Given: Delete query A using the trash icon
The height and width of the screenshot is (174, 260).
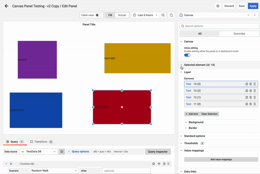Looking at the screenshot, I should click(x=164, y=164).
